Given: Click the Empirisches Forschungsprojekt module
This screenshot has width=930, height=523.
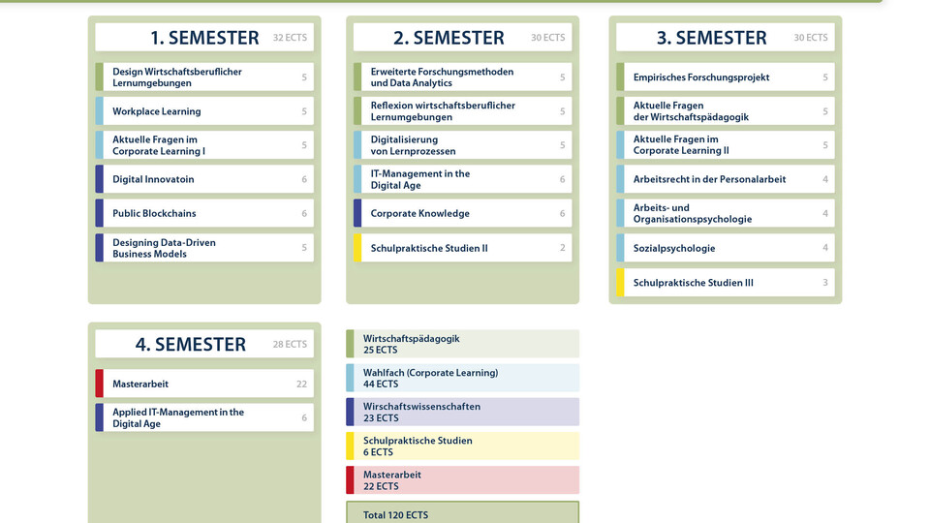Looking at the screenshot, I should [726, 77].
